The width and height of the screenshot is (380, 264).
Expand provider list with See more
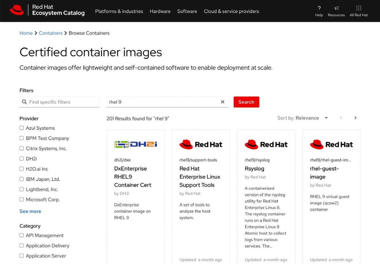pos(30,211)
